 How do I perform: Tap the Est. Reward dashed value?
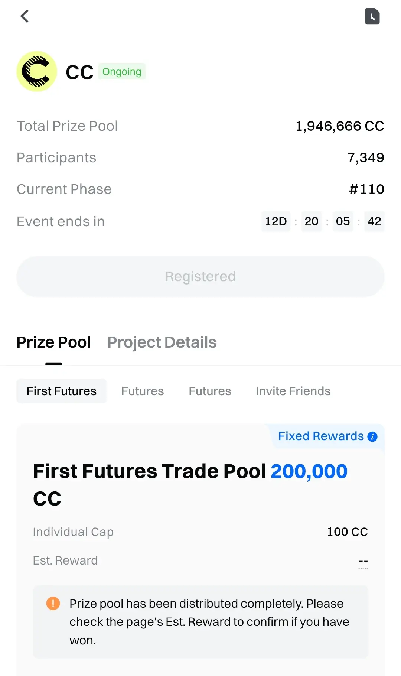[363, 561]
